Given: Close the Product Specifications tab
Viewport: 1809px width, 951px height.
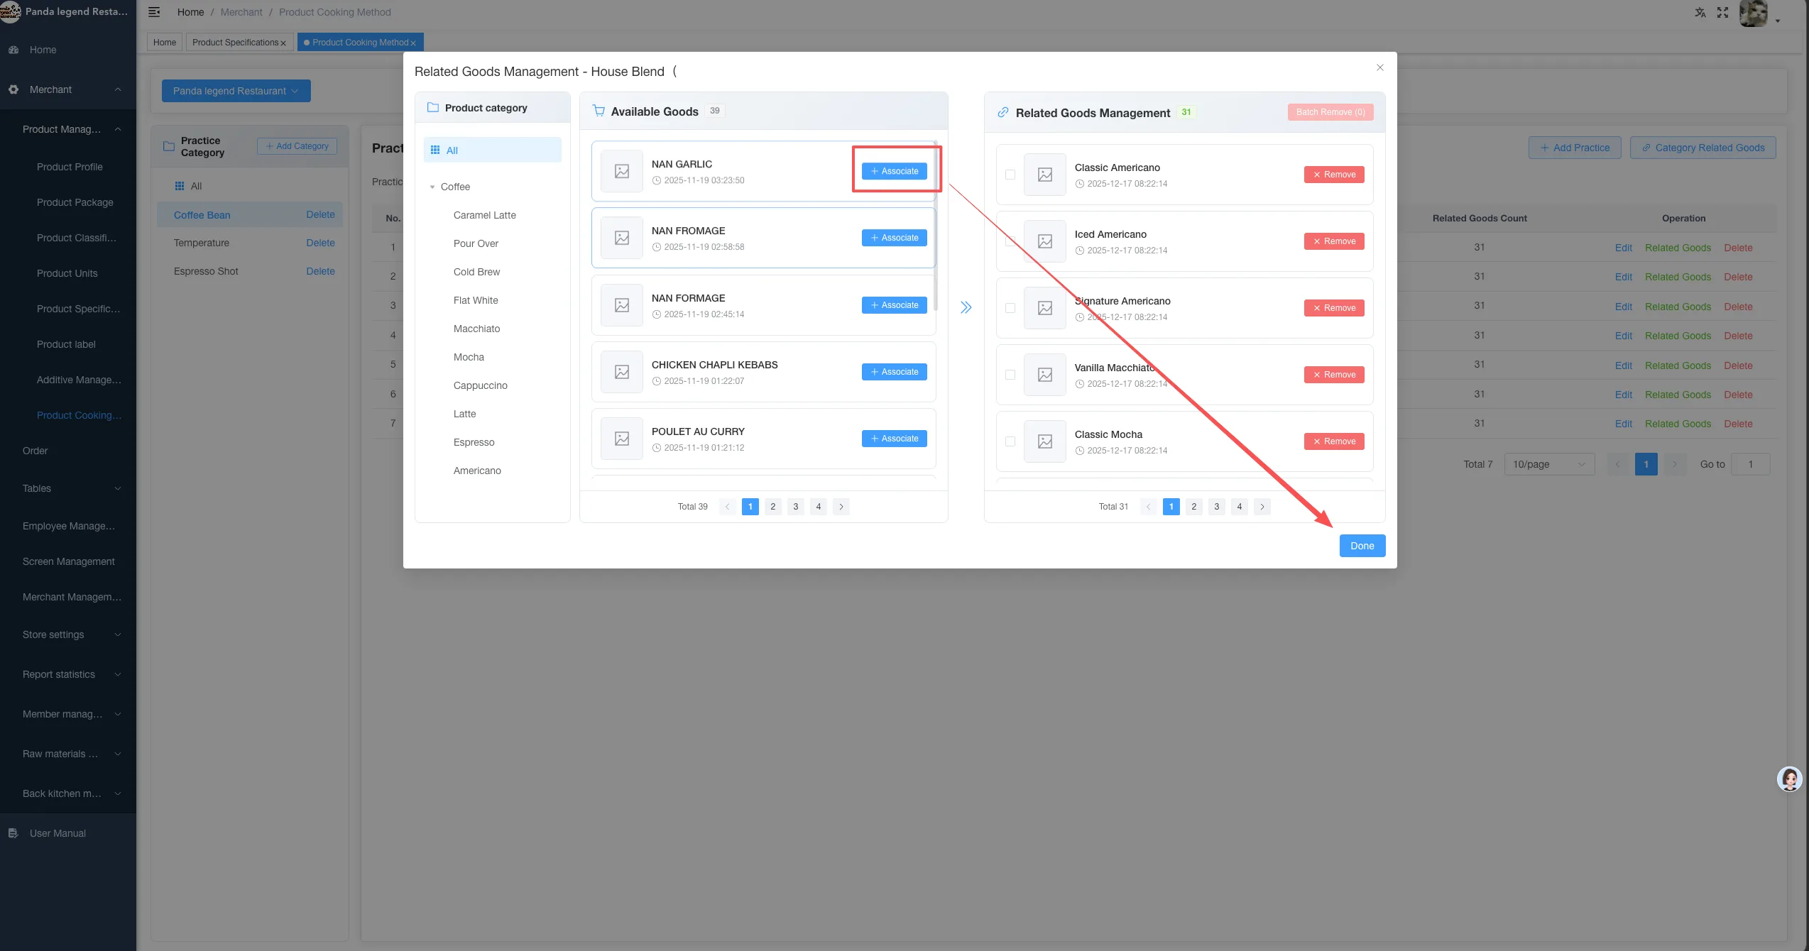Looking at the screenshot, I should [x=283, y=43].
